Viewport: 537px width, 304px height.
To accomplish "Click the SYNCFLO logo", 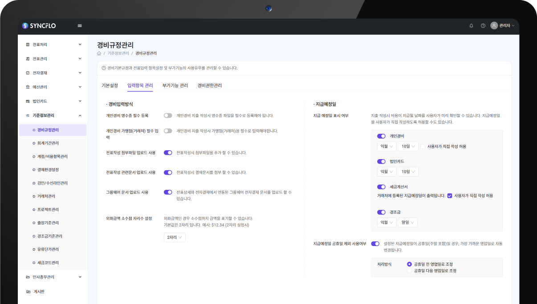I will click(39, 26).
